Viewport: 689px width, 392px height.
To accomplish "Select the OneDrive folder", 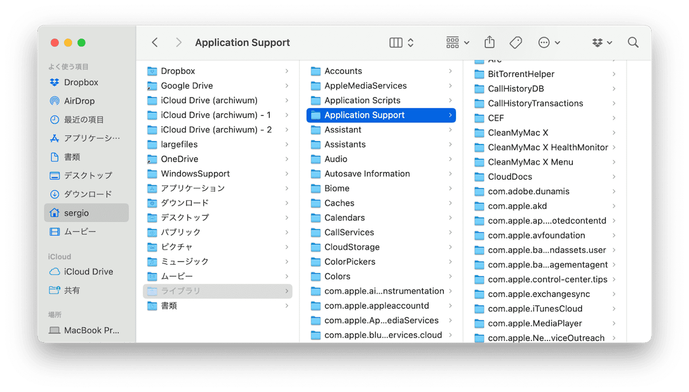I will (218, 159).
